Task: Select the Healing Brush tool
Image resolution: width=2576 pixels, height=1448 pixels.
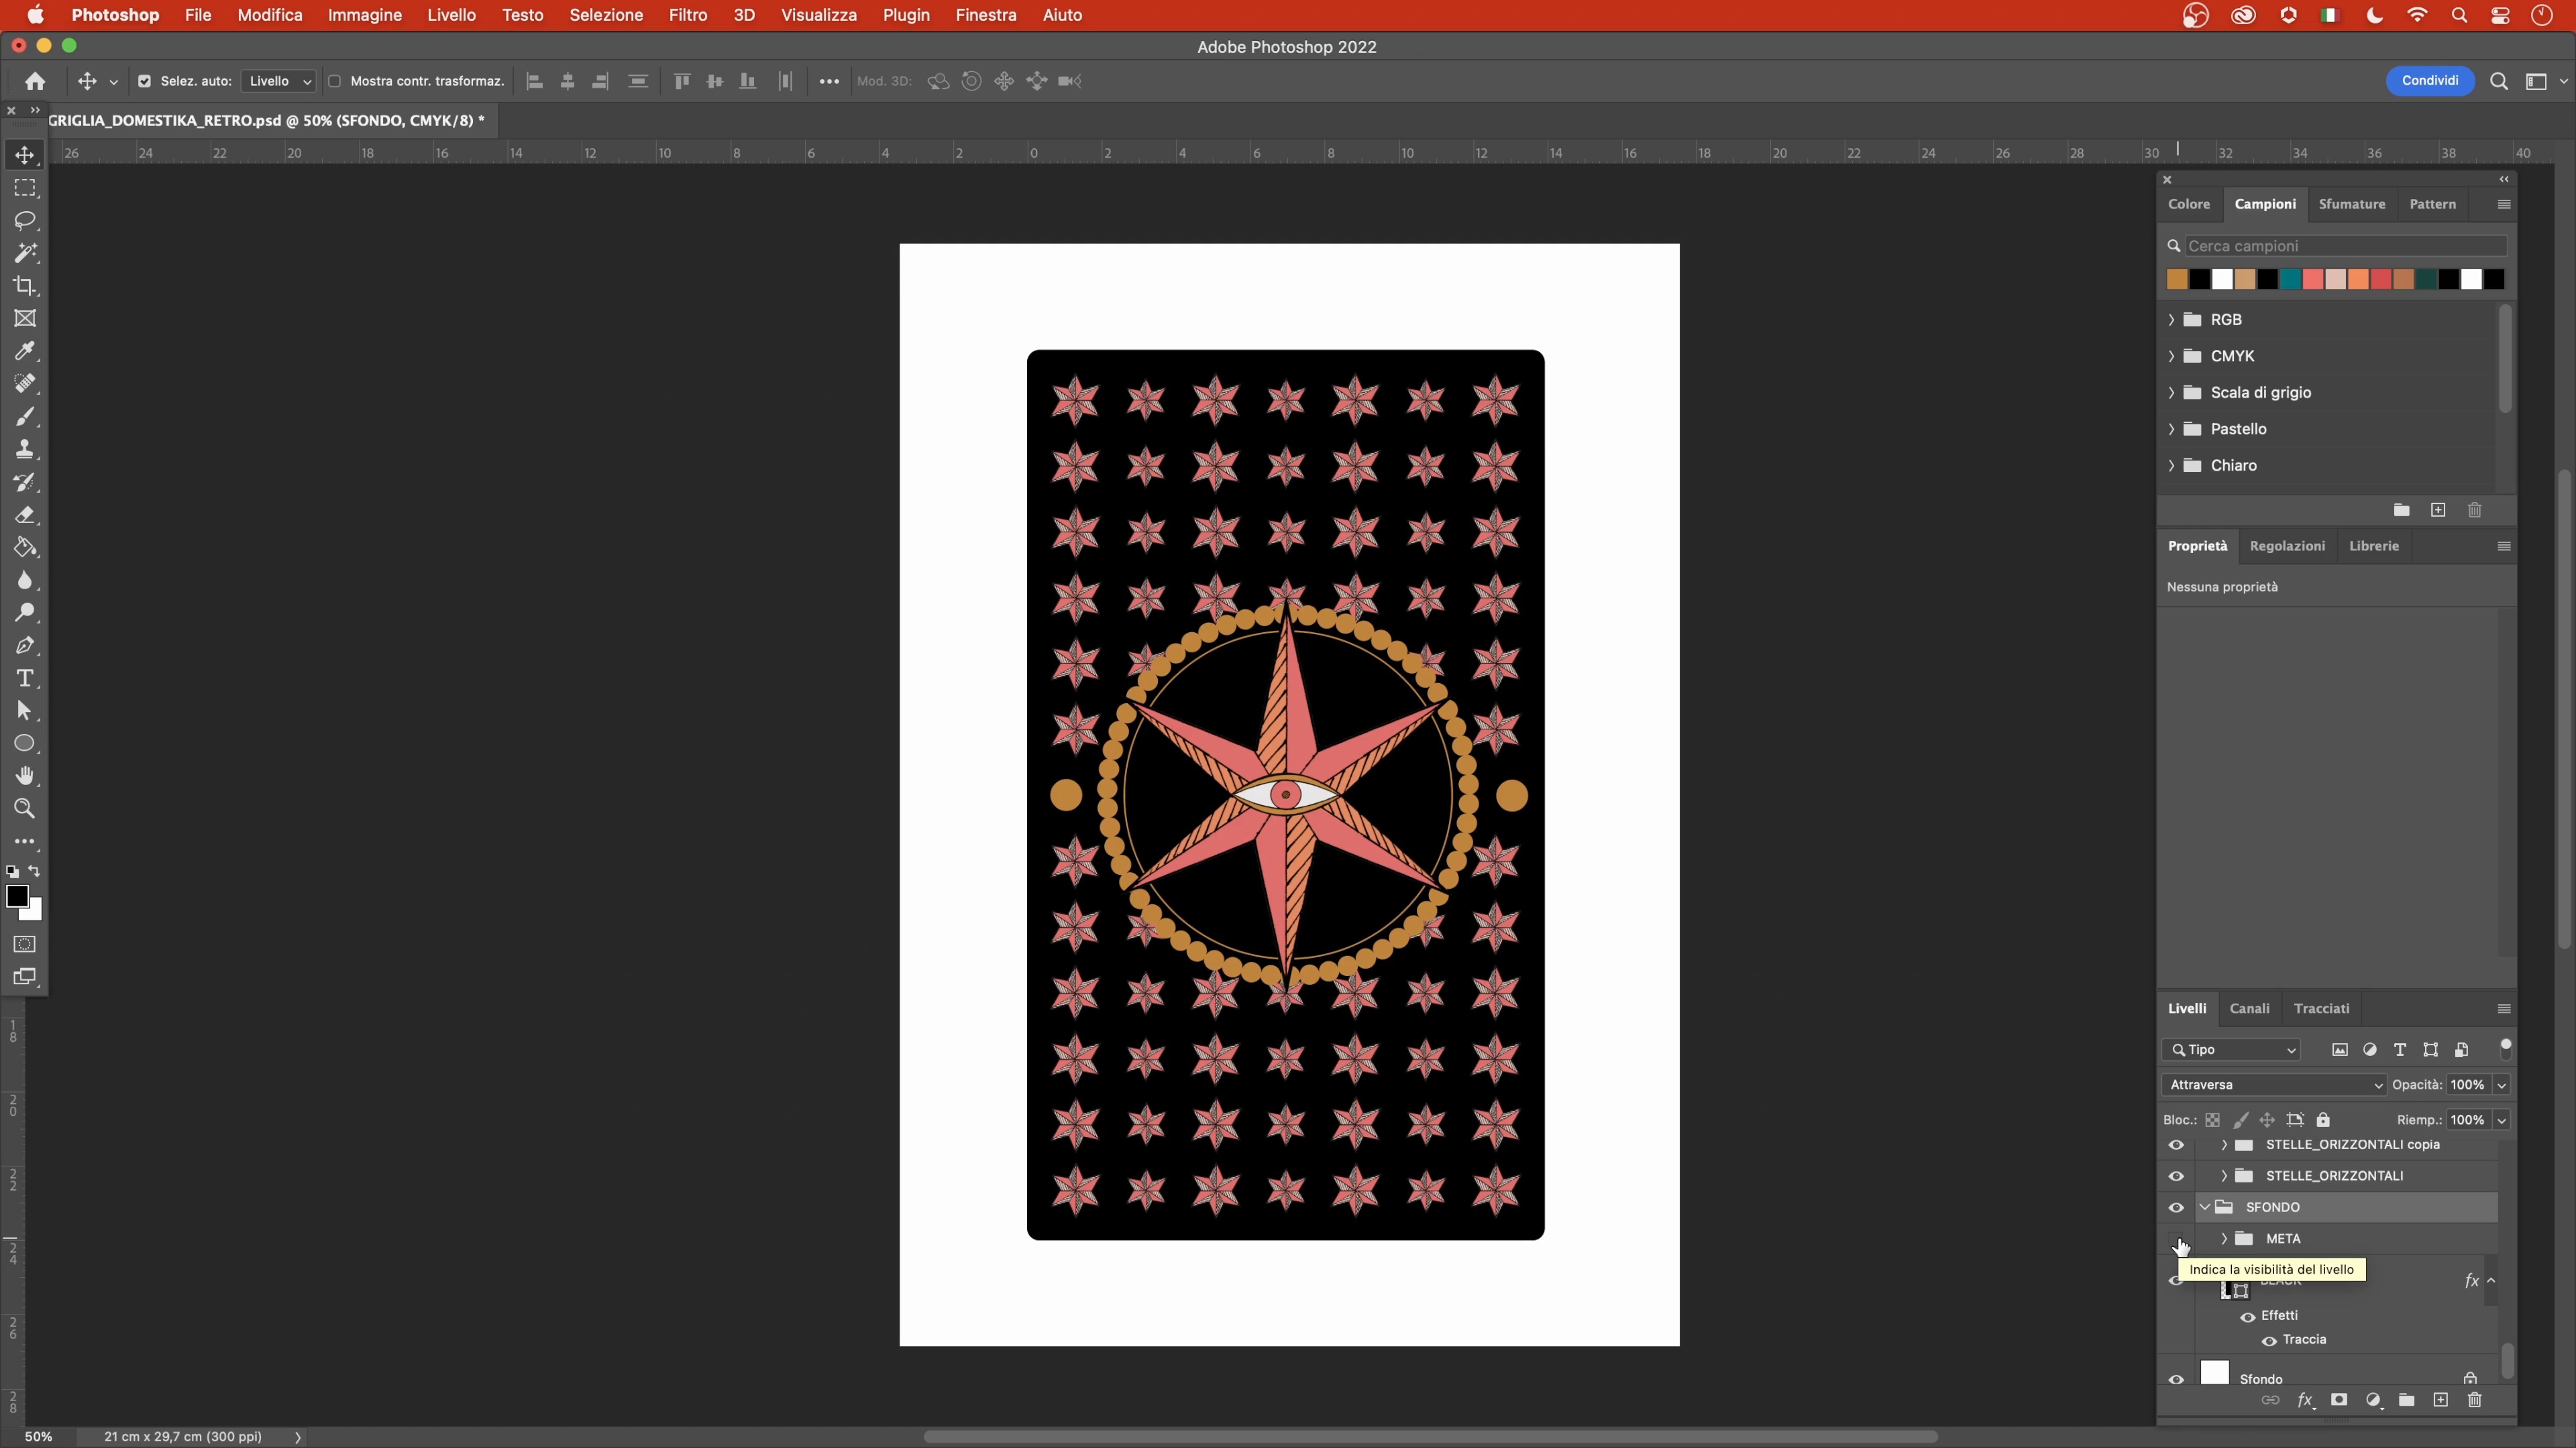Action: coord(24,383)
